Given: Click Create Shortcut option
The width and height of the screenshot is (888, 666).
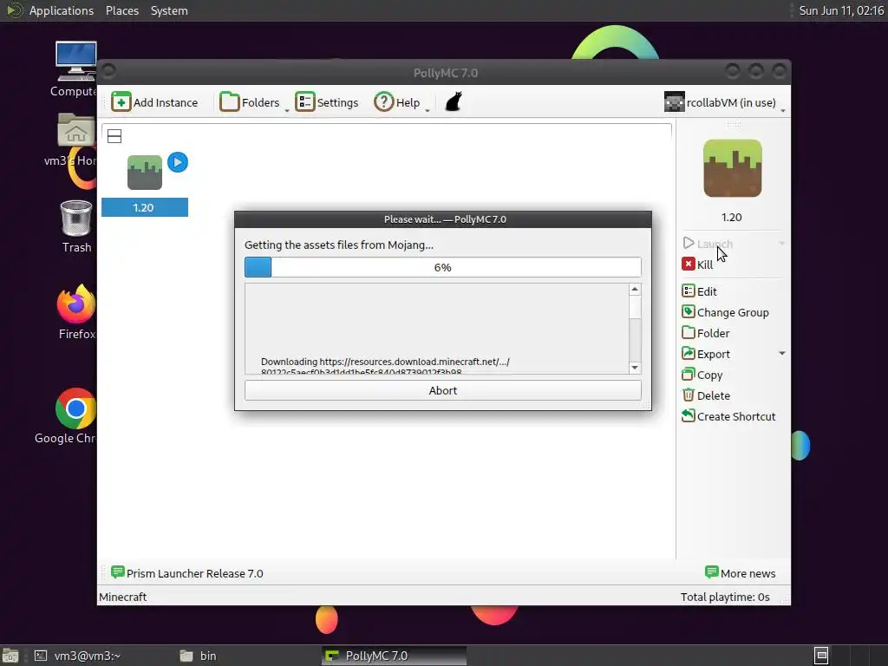Looking at the screenshot, I should (728, 416).
